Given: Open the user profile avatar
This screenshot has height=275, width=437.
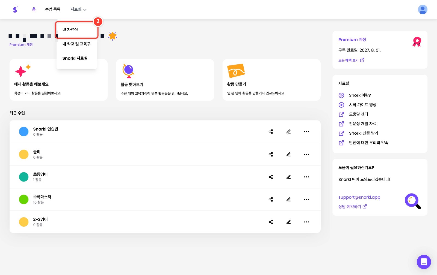Looking at the screenshot, I should click(x=423, y=10).
